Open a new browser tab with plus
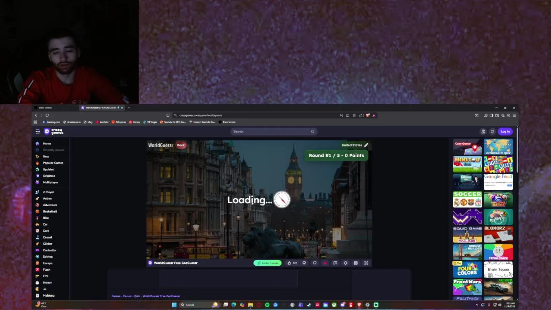551x310 pixels. point(129,108)
